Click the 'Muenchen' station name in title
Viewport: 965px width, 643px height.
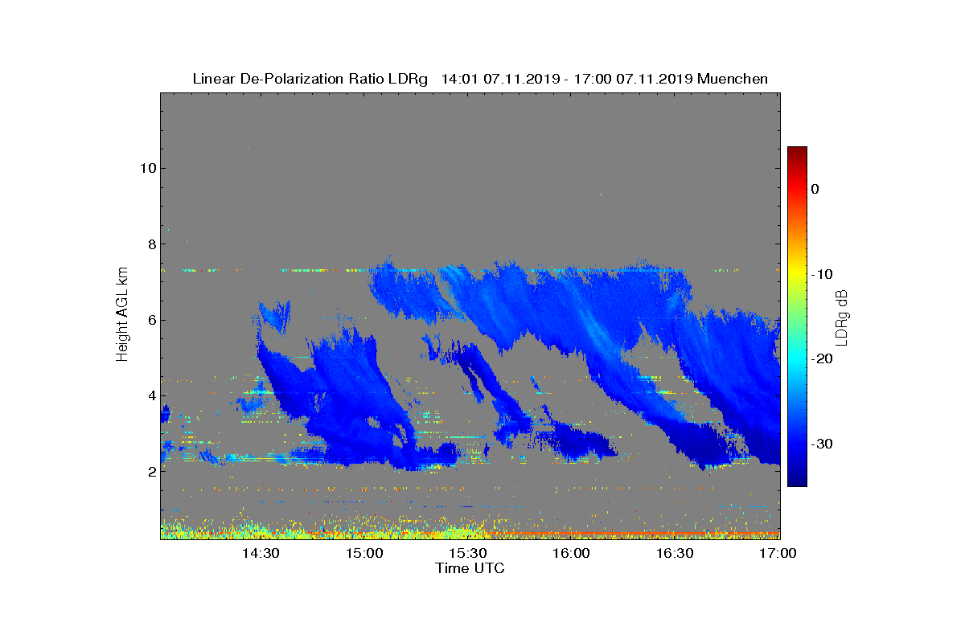pyautogui.click(x=733, y=79)
